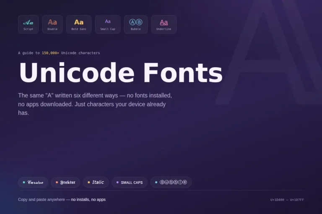Click the Fraktur pill tag
322x214 pixels.
[65, 183]
